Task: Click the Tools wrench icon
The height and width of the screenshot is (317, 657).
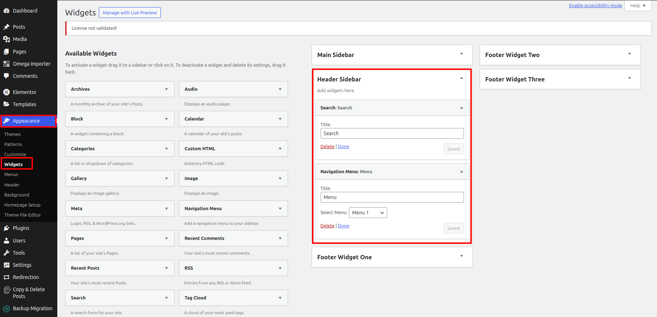Action: pyautogui.click(x=6, y=253)
